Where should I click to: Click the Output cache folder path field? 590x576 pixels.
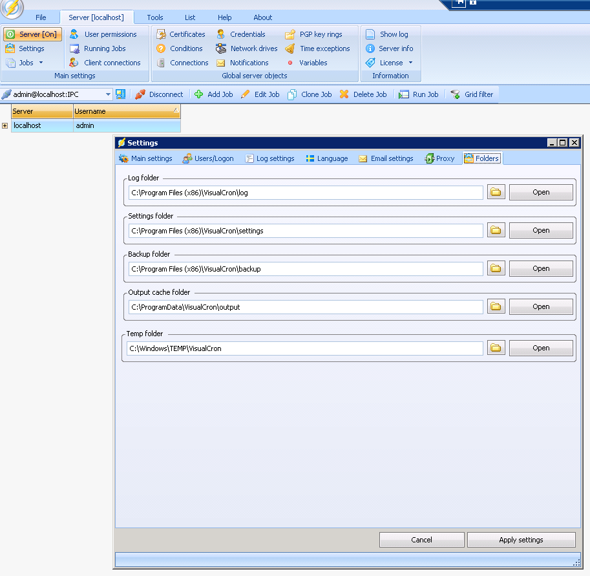point(306,307)
